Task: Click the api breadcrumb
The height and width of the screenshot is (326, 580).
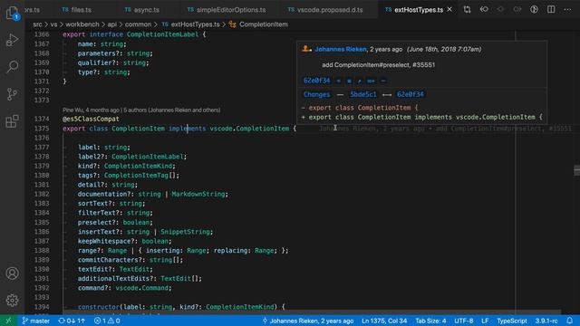Action: coord(112,24)
